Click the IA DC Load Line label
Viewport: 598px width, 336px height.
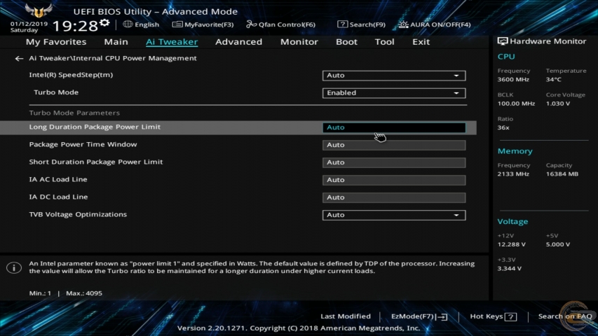pyautogui.click(x=58, y=197)
